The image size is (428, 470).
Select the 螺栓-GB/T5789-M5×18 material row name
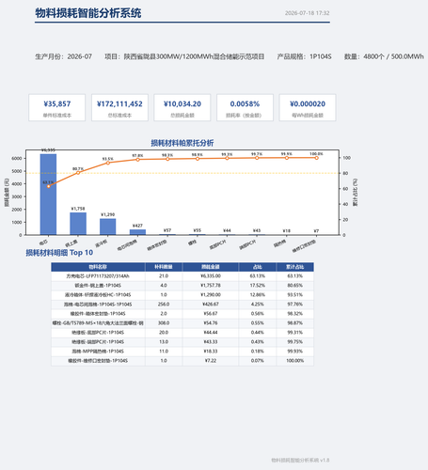coord(98,323)
